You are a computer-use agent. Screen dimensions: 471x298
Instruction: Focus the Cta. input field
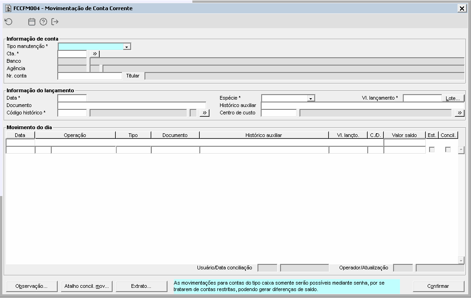tap(72, 54)
